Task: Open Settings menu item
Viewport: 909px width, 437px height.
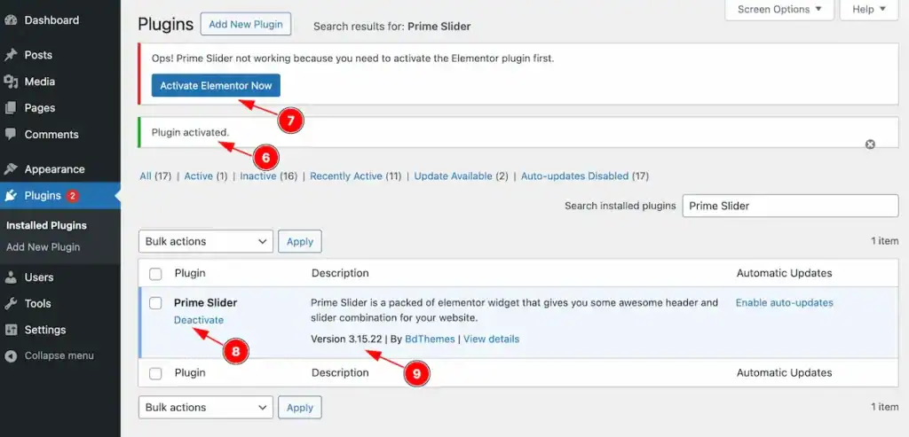Action: [45, 330]
